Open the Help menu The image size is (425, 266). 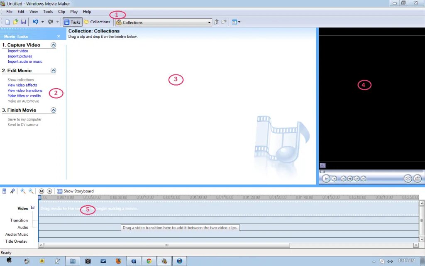point(87,12)
